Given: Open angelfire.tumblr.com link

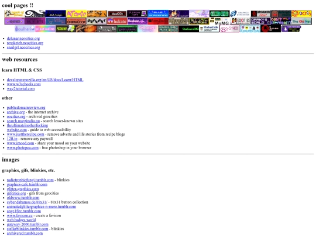Looking at the screenshot, I should click(x=24, y=211).
